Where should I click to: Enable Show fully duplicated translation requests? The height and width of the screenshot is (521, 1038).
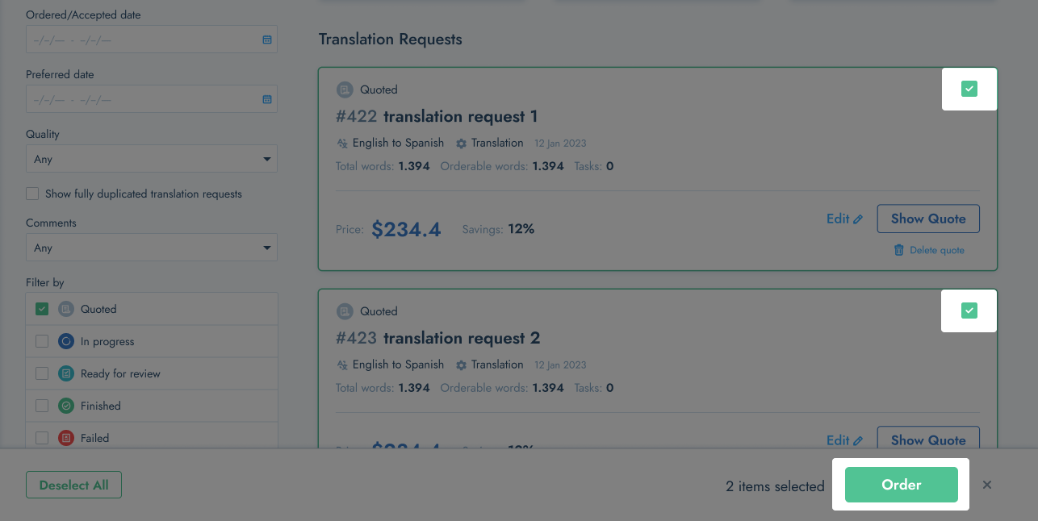click(x=32, y=194)
